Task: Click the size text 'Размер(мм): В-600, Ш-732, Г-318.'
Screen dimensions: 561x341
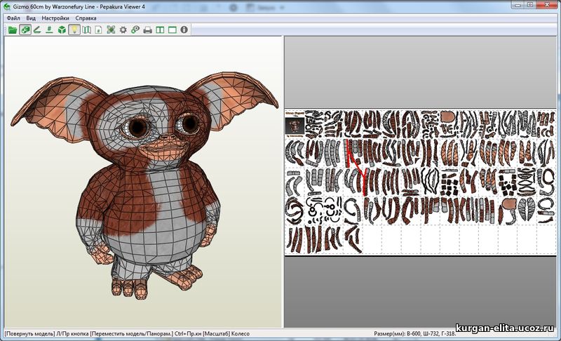Action: tap(415, 333)
